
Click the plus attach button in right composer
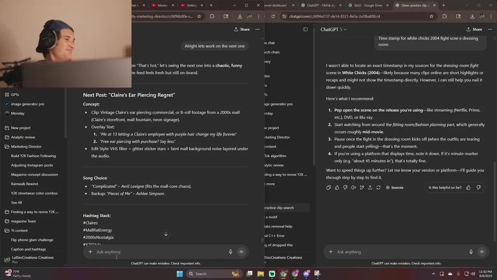(331, 252)
